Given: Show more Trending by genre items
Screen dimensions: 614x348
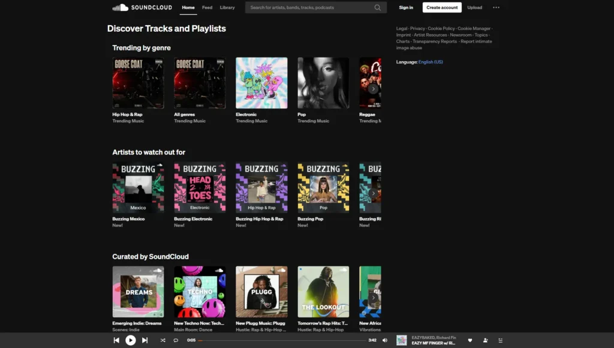Looking at the screenshot, I should 373,89.
